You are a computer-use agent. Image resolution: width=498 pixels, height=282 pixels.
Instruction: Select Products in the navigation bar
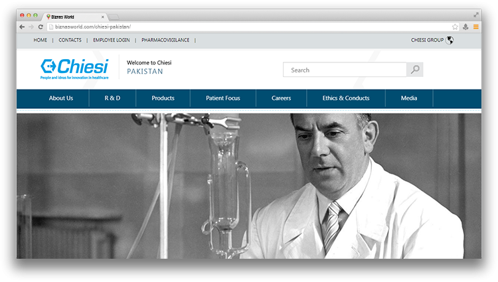click(x=163, y=98)
